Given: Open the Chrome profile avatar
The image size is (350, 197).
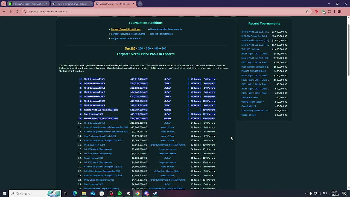Looking at the screenshot, I should click(339, 11).
